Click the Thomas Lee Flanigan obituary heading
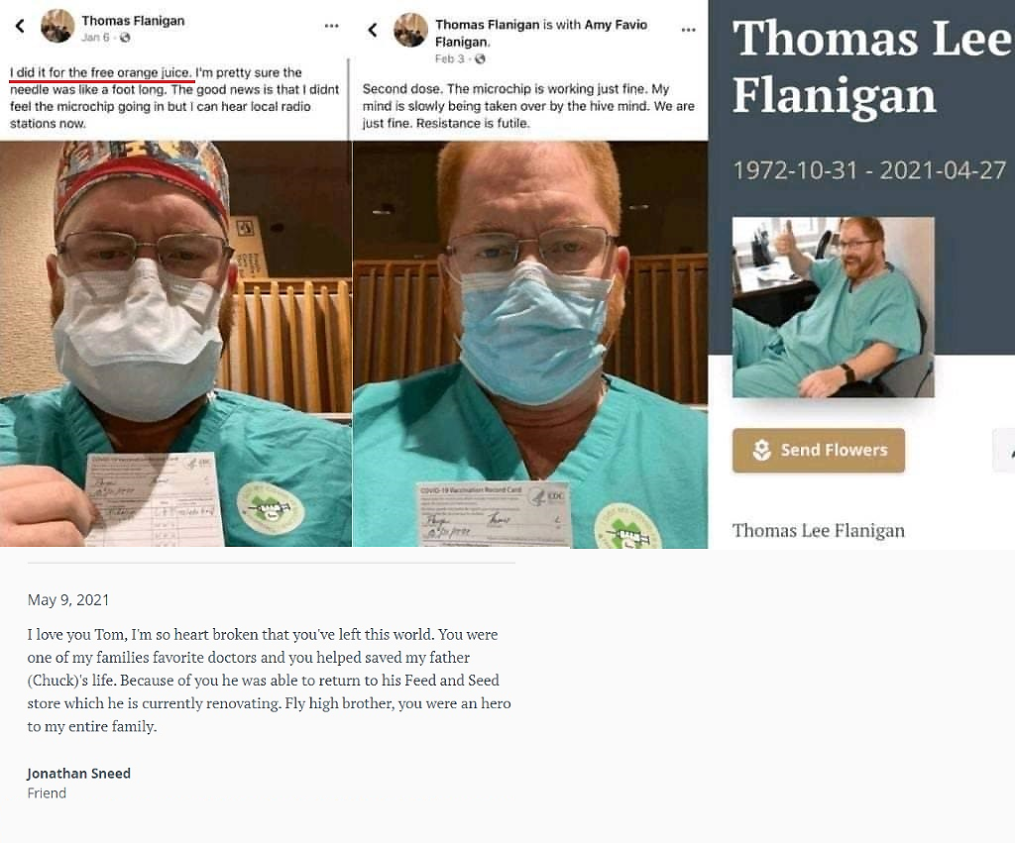 [871, 66]
